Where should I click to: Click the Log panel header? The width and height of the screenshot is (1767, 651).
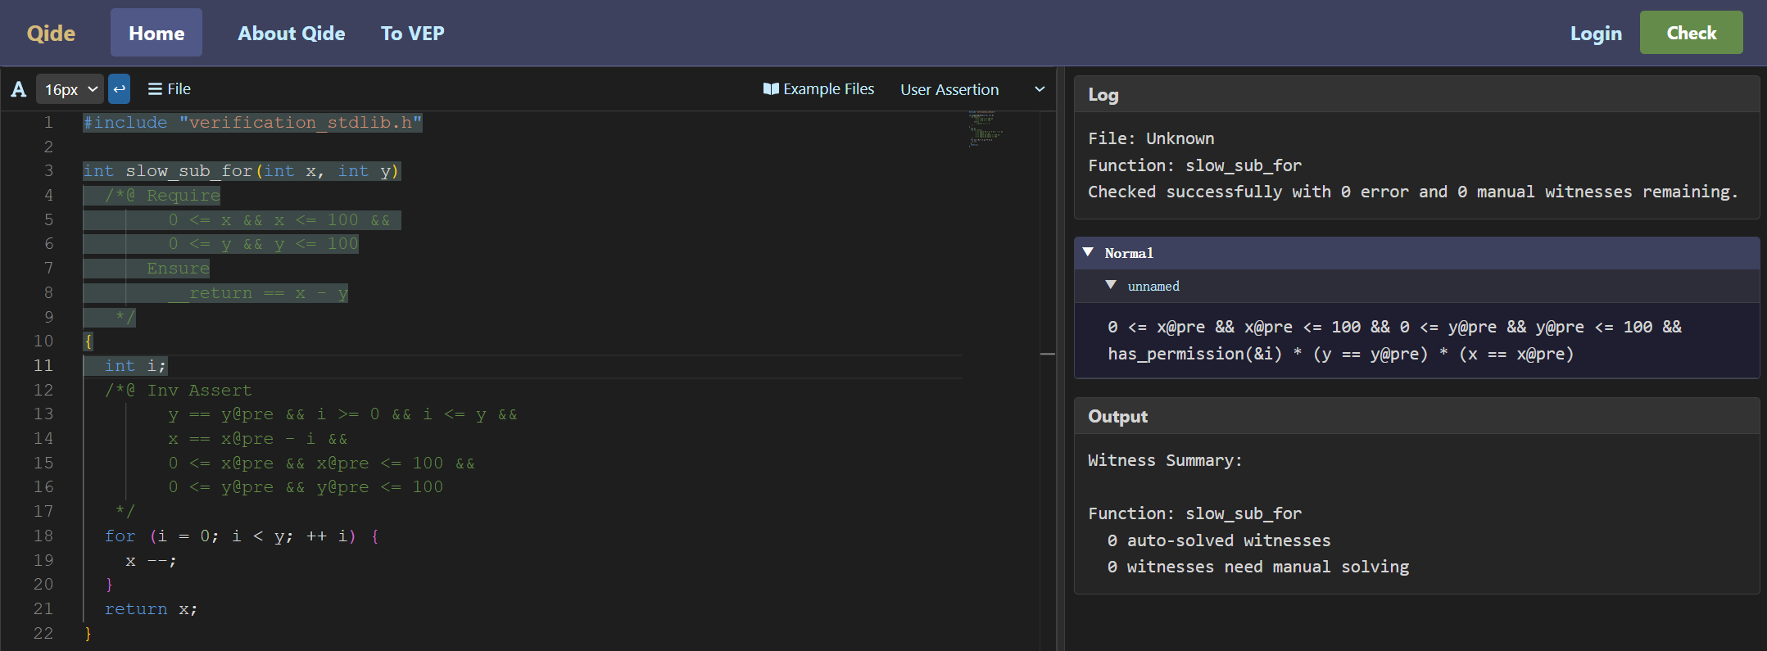(x=1416, y=94)
